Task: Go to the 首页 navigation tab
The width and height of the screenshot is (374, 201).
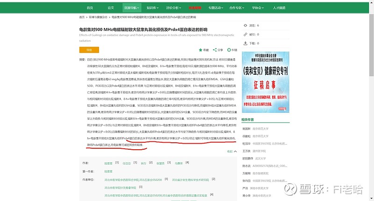Action: [x=90, y=8]
